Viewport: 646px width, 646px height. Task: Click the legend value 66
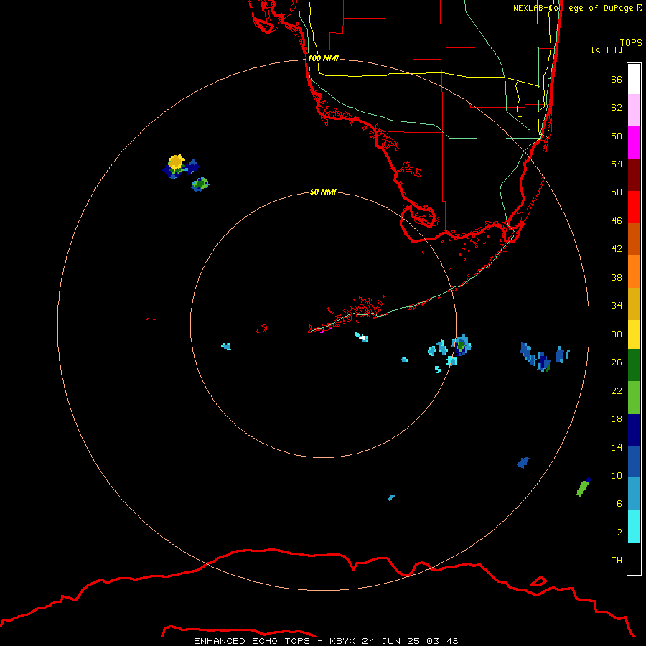(x=617, y=79)
